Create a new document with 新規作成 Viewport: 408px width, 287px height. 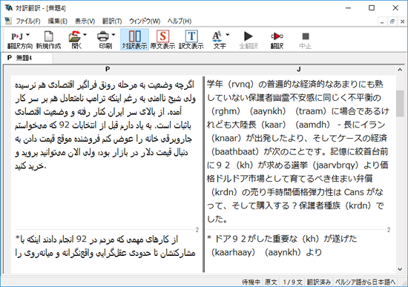tap(48, 40)
